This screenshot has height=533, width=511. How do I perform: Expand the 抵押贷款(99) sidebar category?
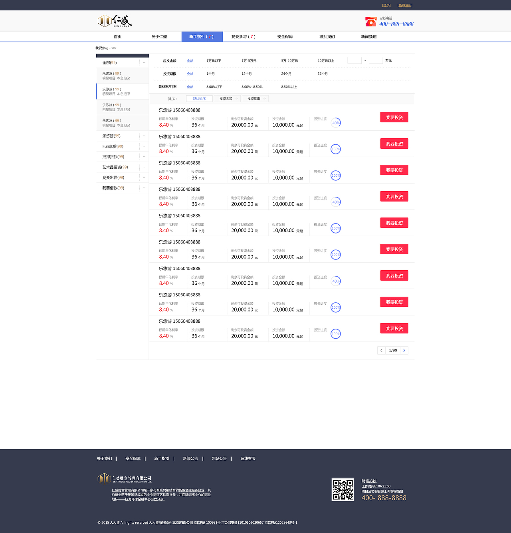point(144,157)
